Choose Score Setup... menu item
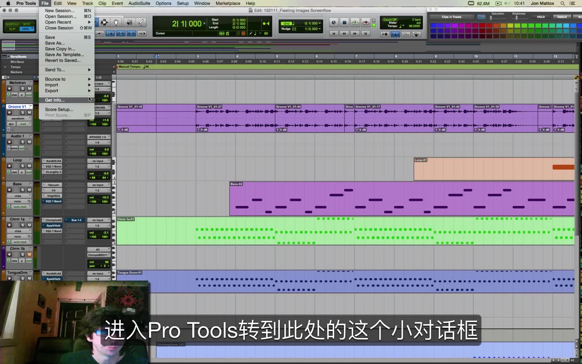 point(67,110)
